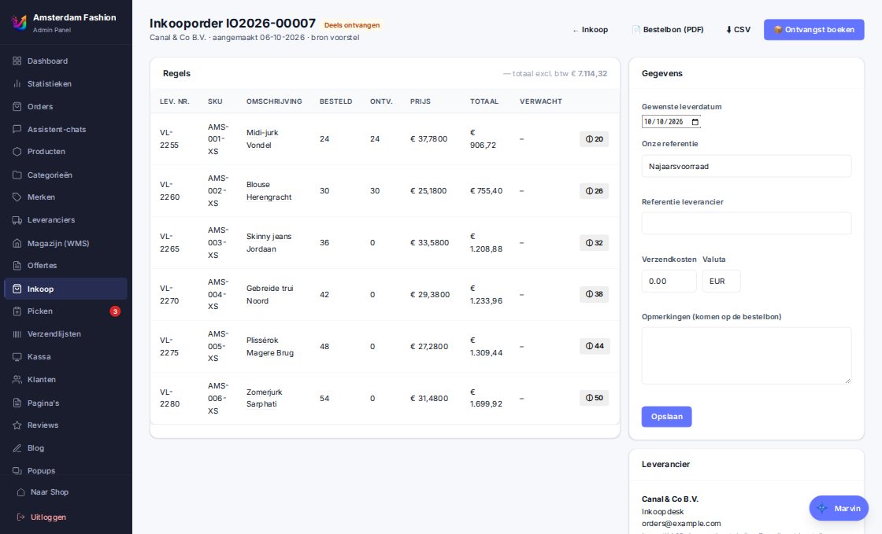This screenshot has height=534, width=882.
Task: Click the stock badge 38 on Gebreide trui row
Action: 594,294
